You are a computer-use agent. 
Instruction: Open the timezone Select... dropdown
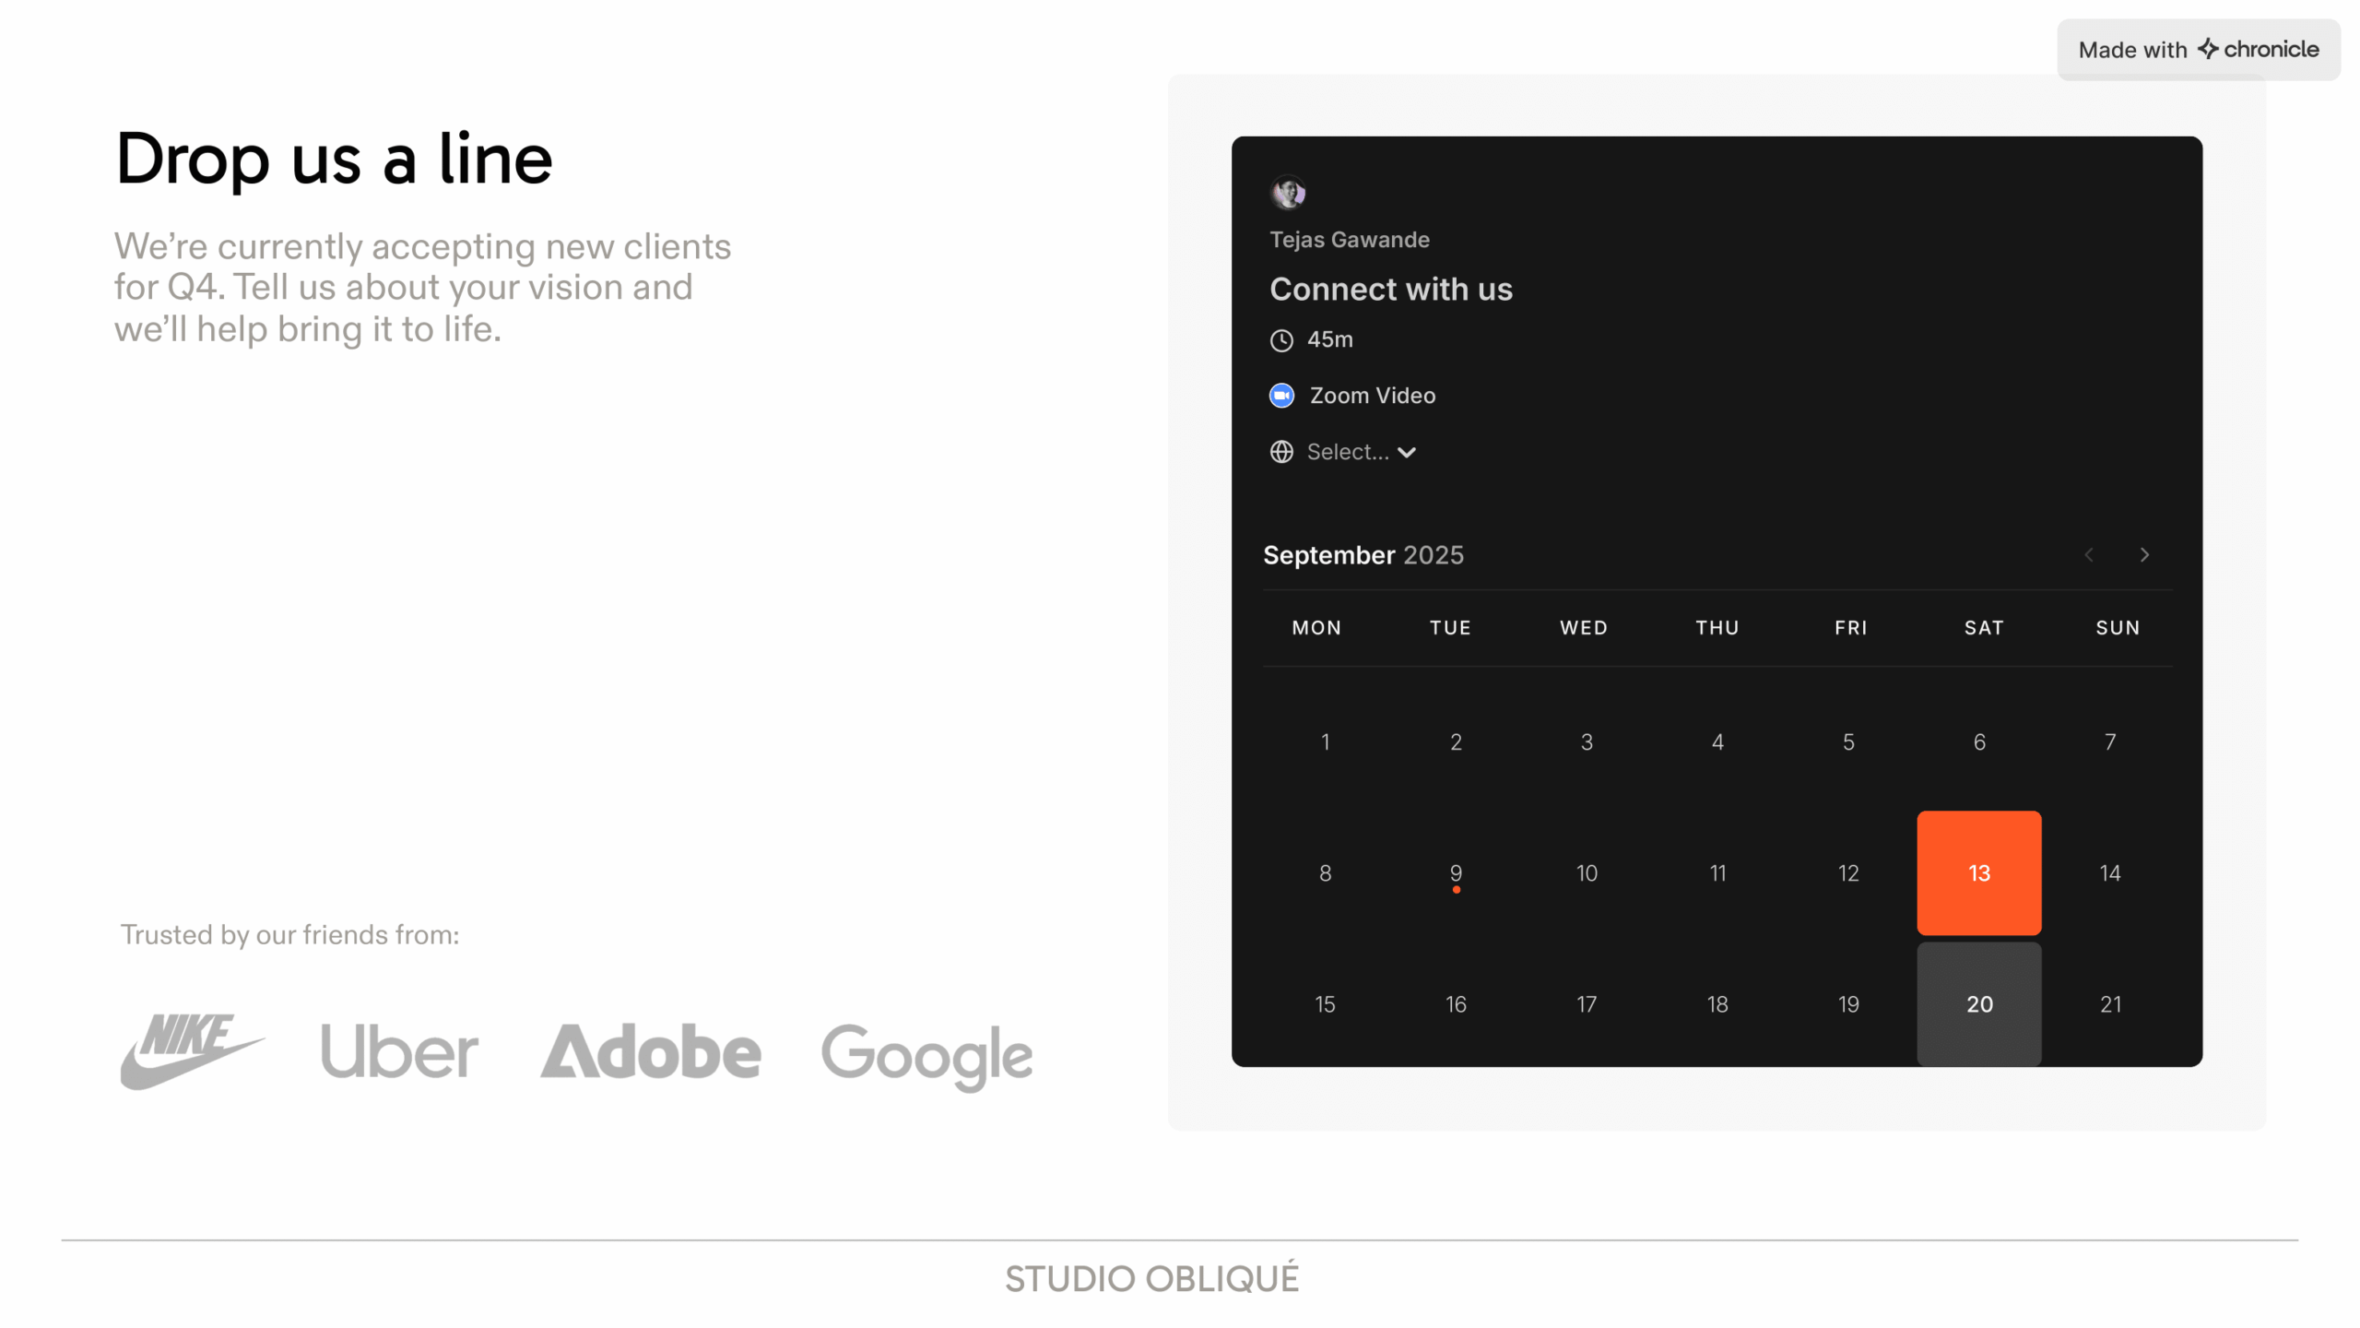click(1361, 452)
